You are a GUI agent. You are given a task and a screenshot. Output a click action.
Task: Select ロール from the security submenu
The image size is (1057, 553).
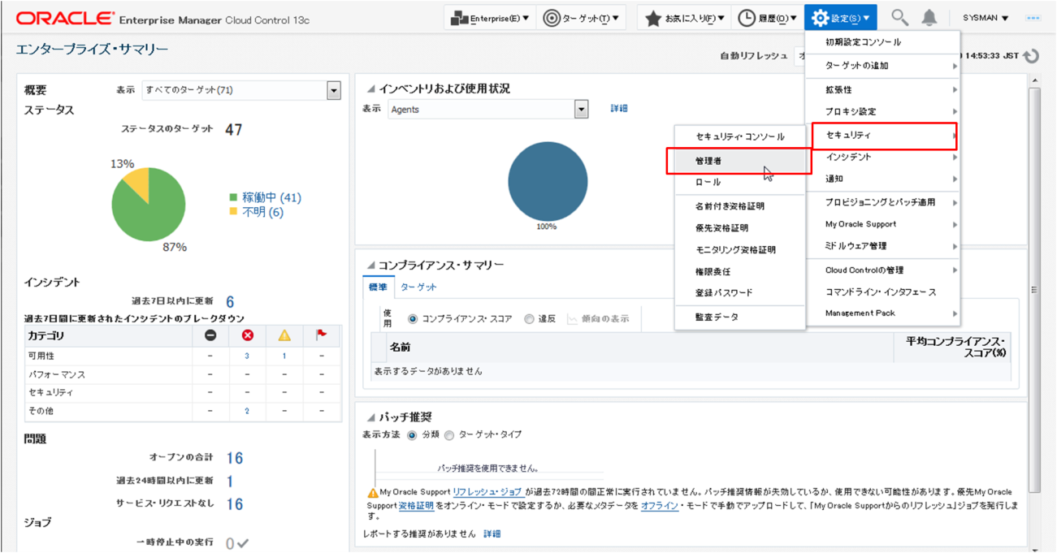click(740, 183)
